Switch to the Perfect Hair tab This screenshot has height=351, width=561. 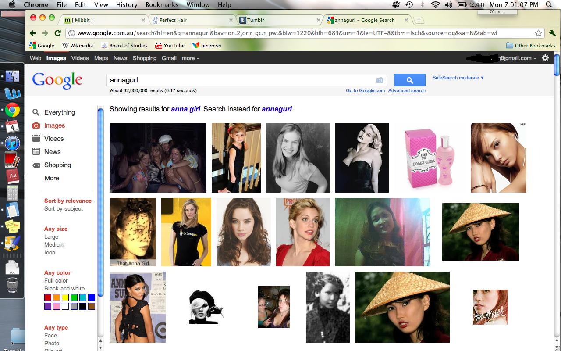tap(193, 20)
